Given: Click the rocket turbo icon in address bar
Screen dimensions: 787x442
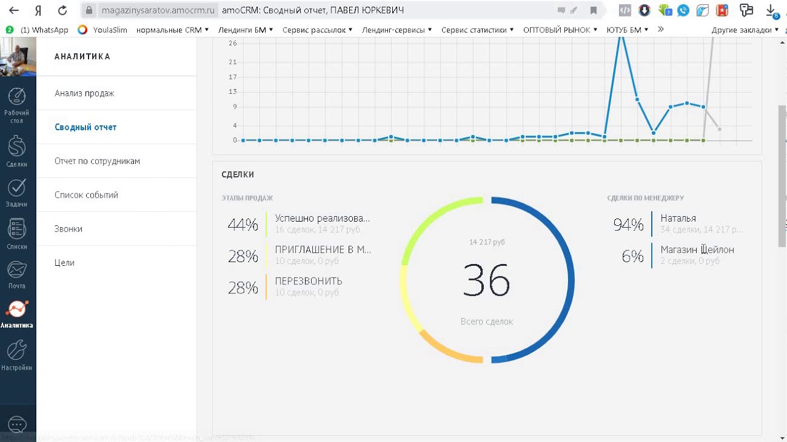Looking at the screenshot, I should pyautogui.click(x=574, y=10).
